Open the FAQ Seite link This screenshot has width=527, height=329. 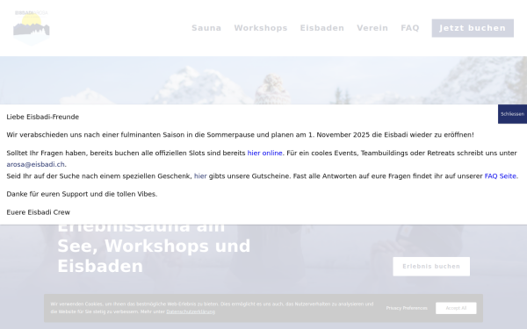(500, 176)
